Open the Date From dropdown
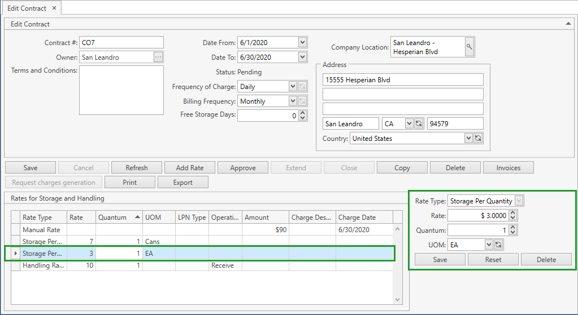Image resolution: width=578 pixels, height=315 pixels. click(x=302, y=42)
